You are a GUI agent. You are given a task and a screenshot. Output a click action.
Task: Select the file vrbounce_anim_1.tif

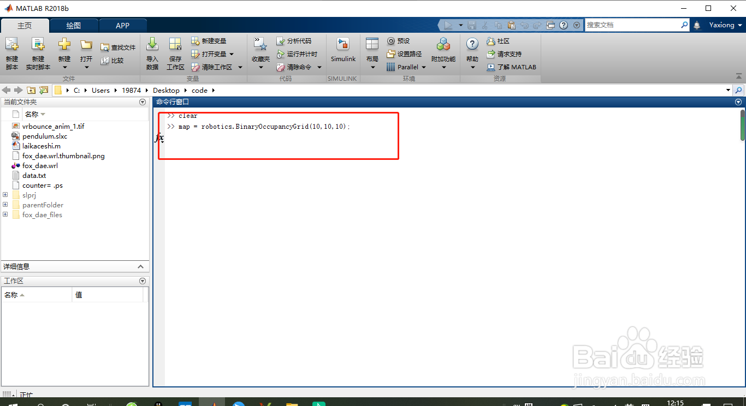[x=54, y=126]
